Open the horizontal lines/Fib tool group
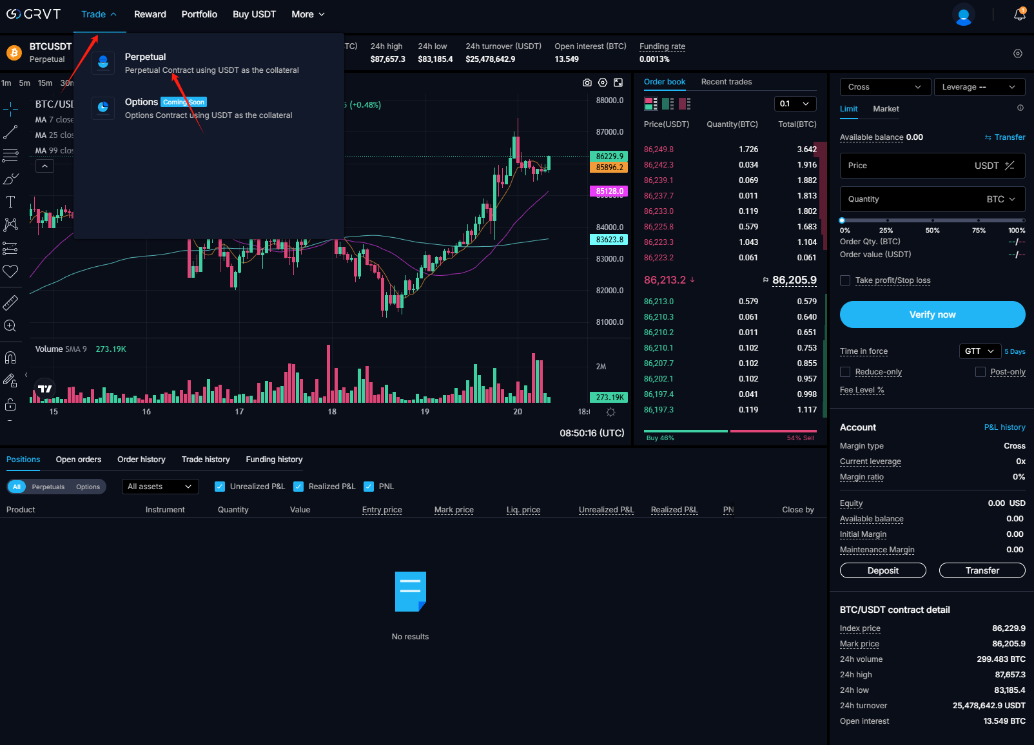Viewport: 1034px width, 745px height. [x=10, y=155]
